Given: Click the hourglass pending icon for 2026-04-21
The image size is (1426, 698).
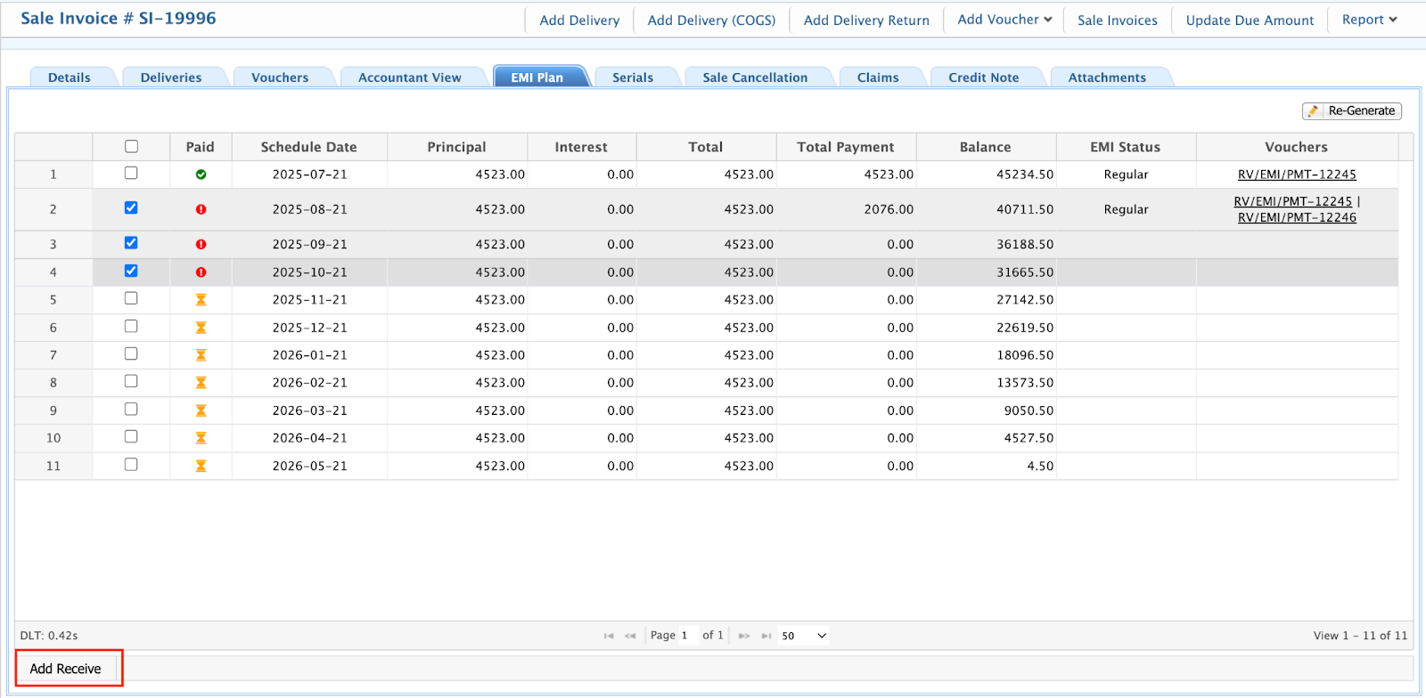Looking at the screenshot, I should point(201,438).
